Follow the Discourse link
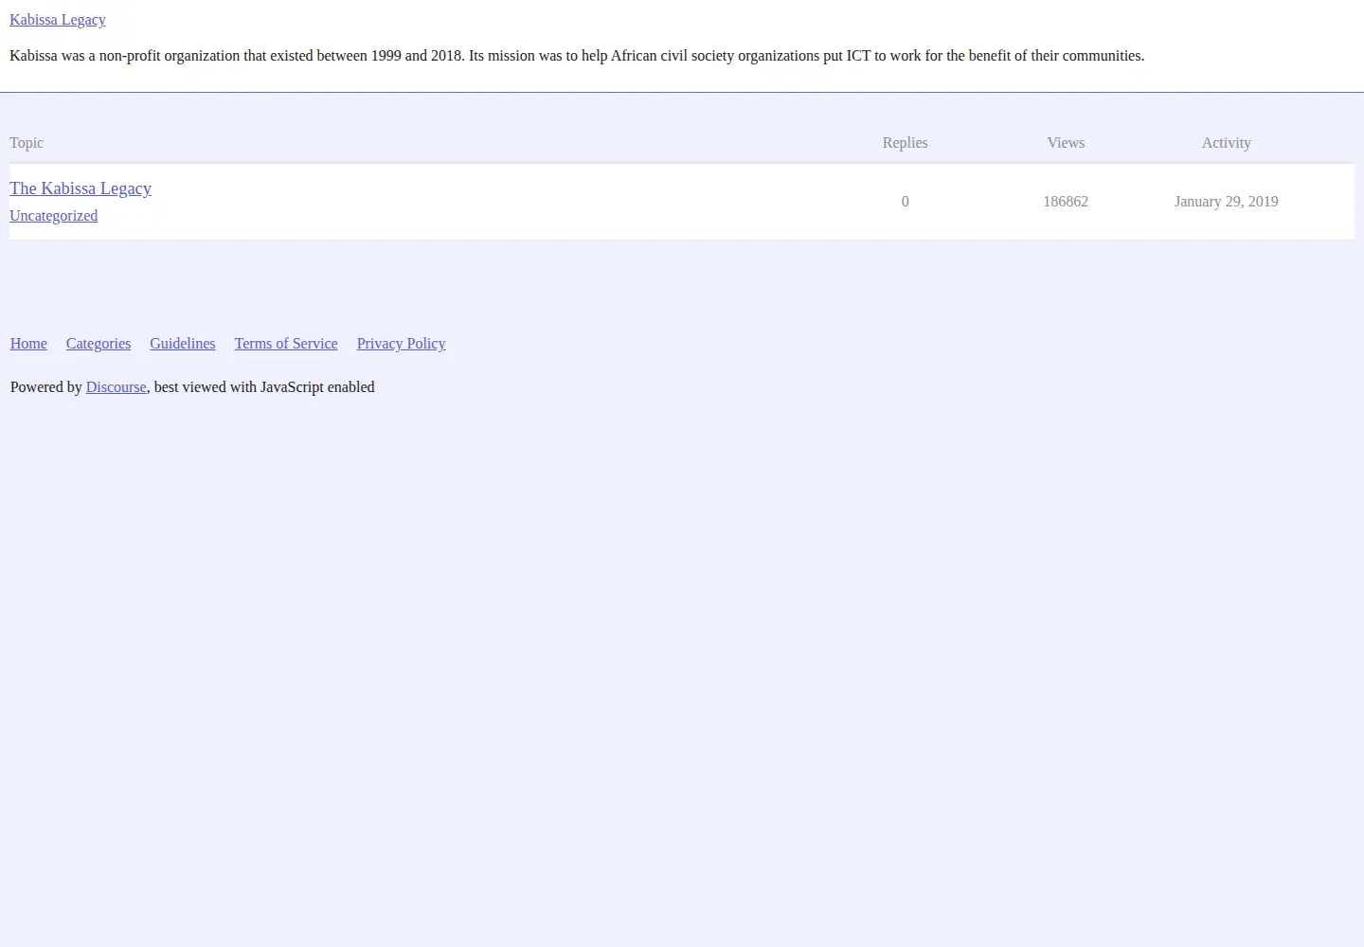The image size is (1364, 947). (x=117, y=387)
